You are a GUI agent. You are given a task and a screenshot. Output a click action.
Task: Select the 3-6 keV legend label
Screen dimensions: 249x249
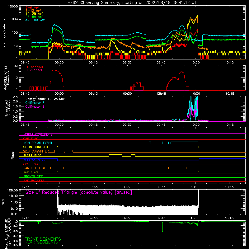(x=32, y=7)
